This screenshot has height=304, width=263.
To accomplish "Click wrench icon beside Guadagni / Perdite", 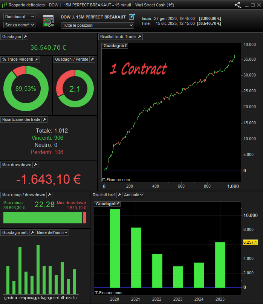I will tap(92, 59).
